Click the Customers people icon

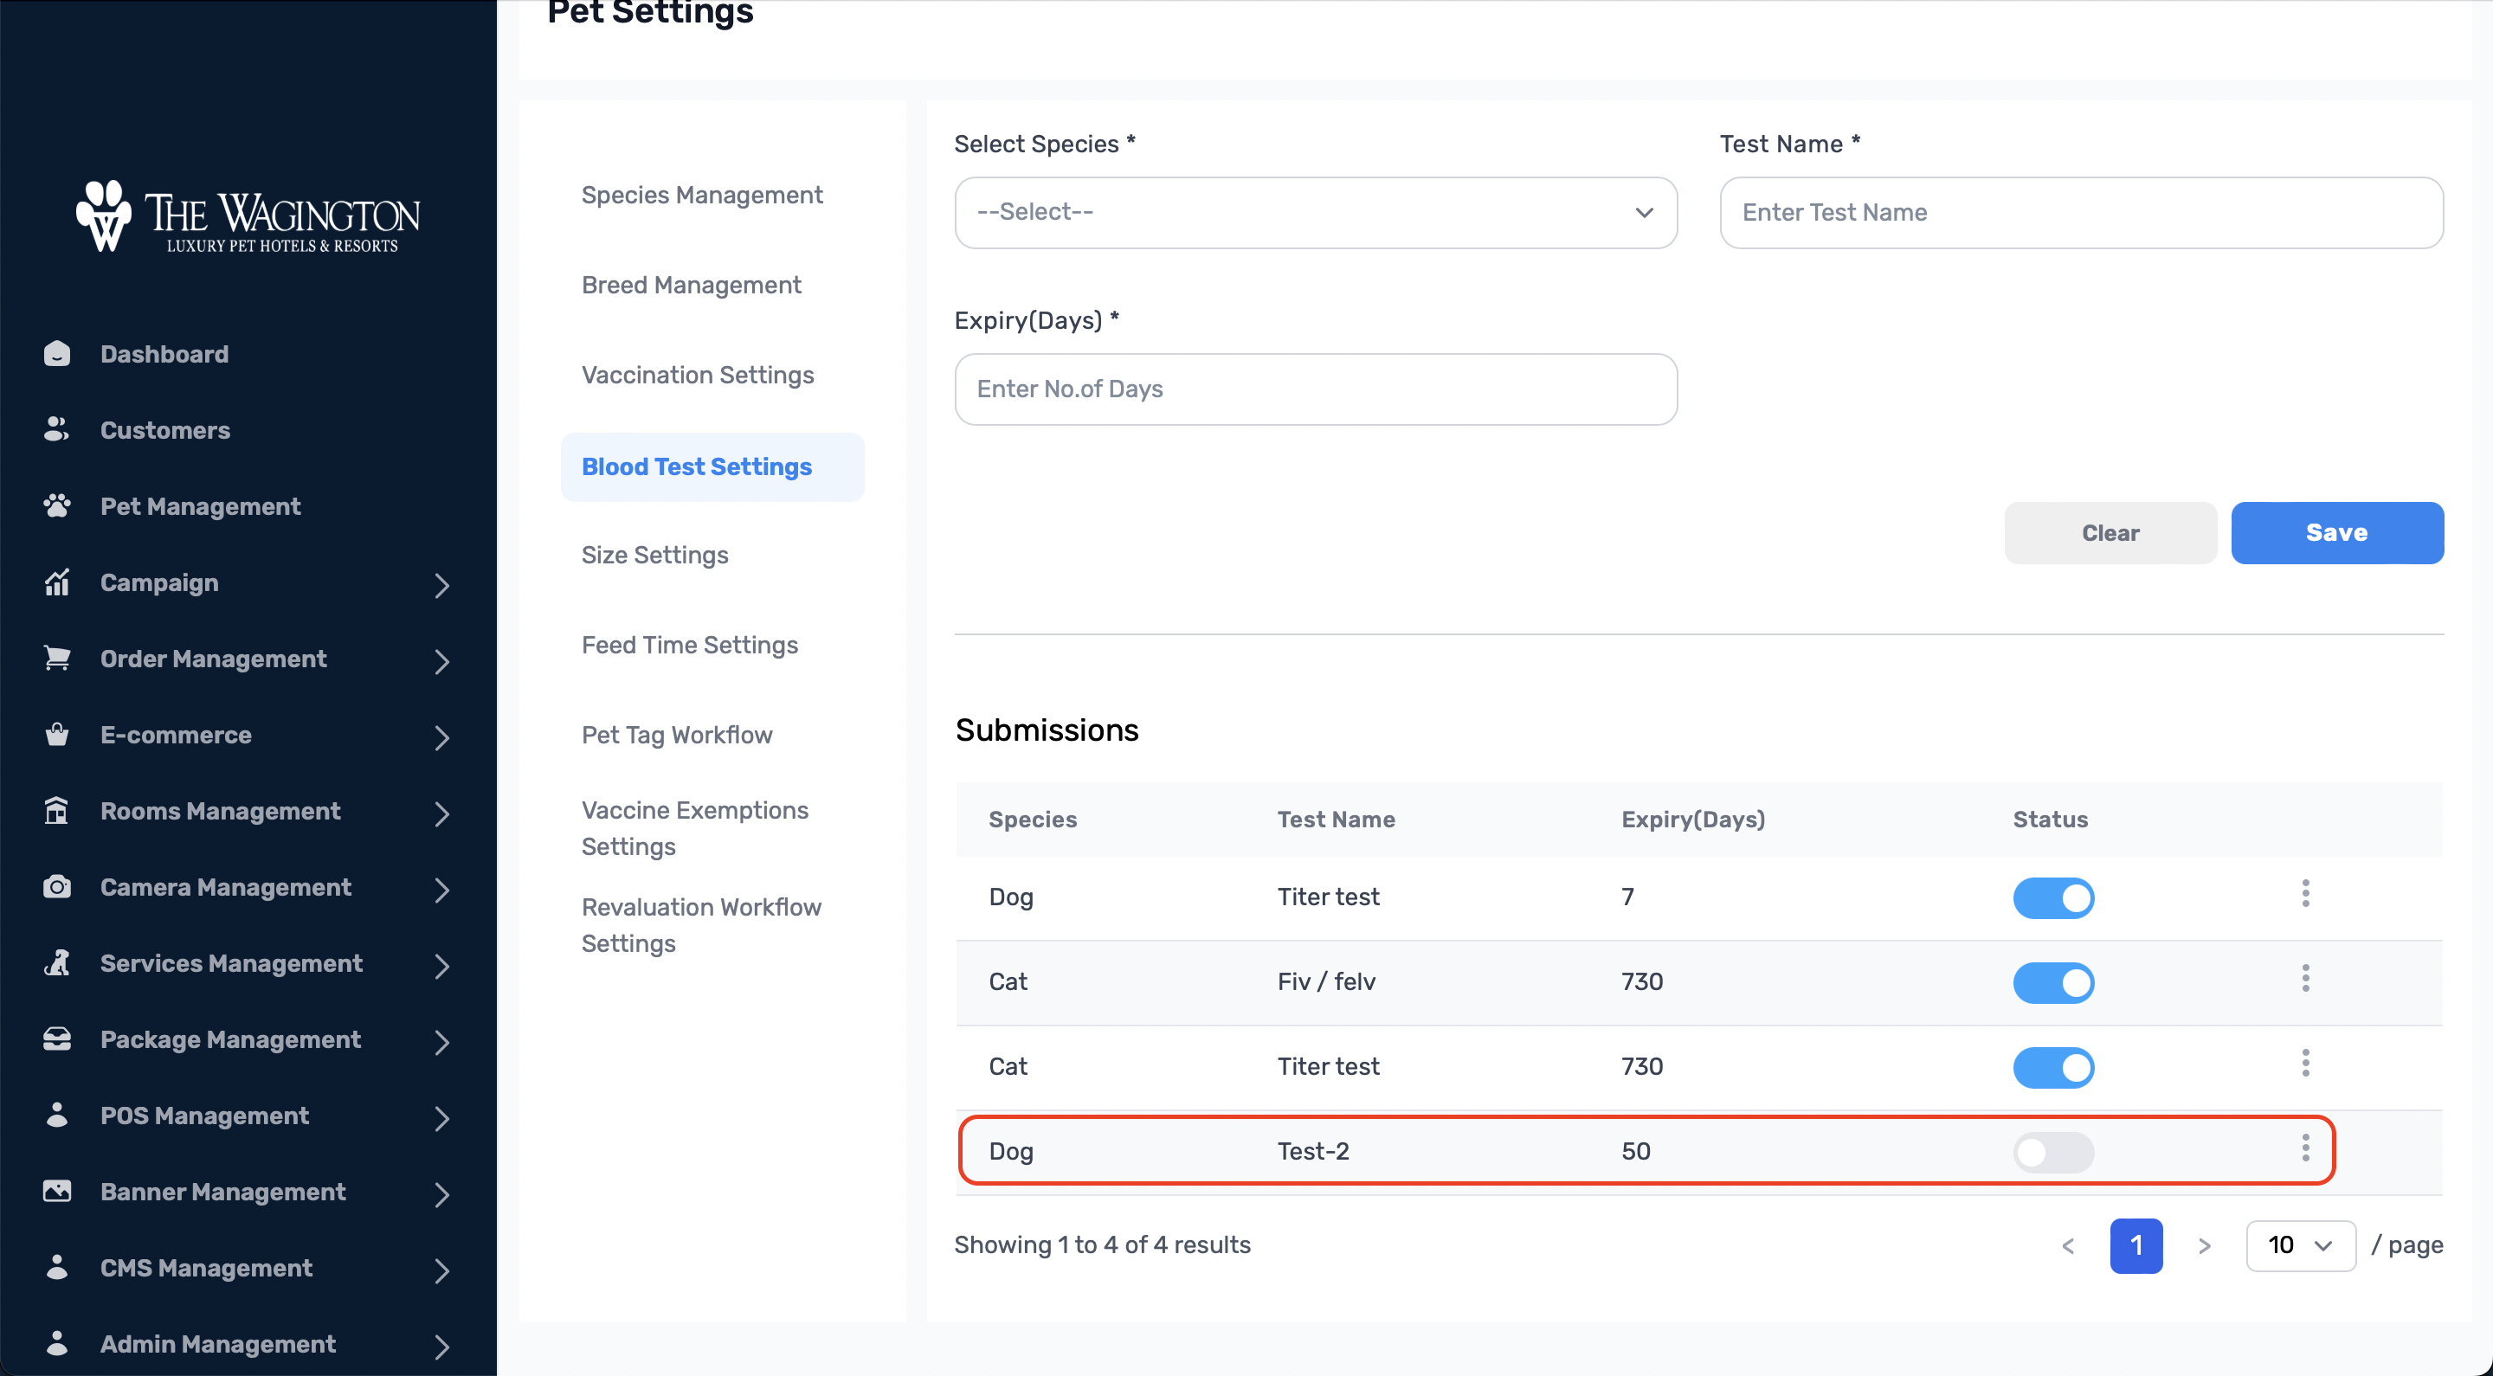tap(57, 429)
